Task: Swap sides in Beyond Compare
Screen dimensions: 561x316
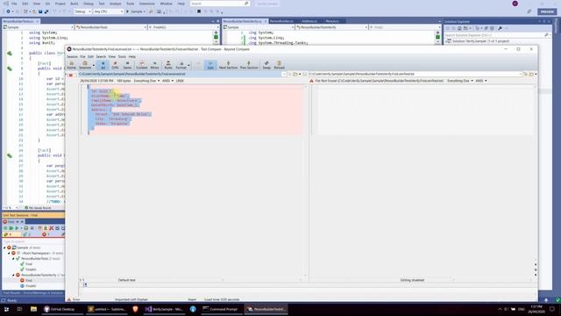Action: 266,65
